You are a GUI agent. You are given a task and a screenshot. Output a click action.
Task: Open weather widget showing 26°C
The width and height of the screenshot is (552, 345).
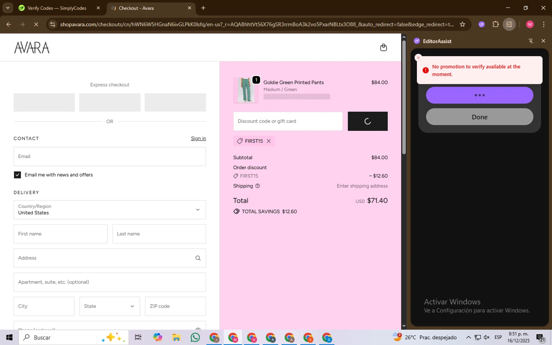(x=425, y=338)
